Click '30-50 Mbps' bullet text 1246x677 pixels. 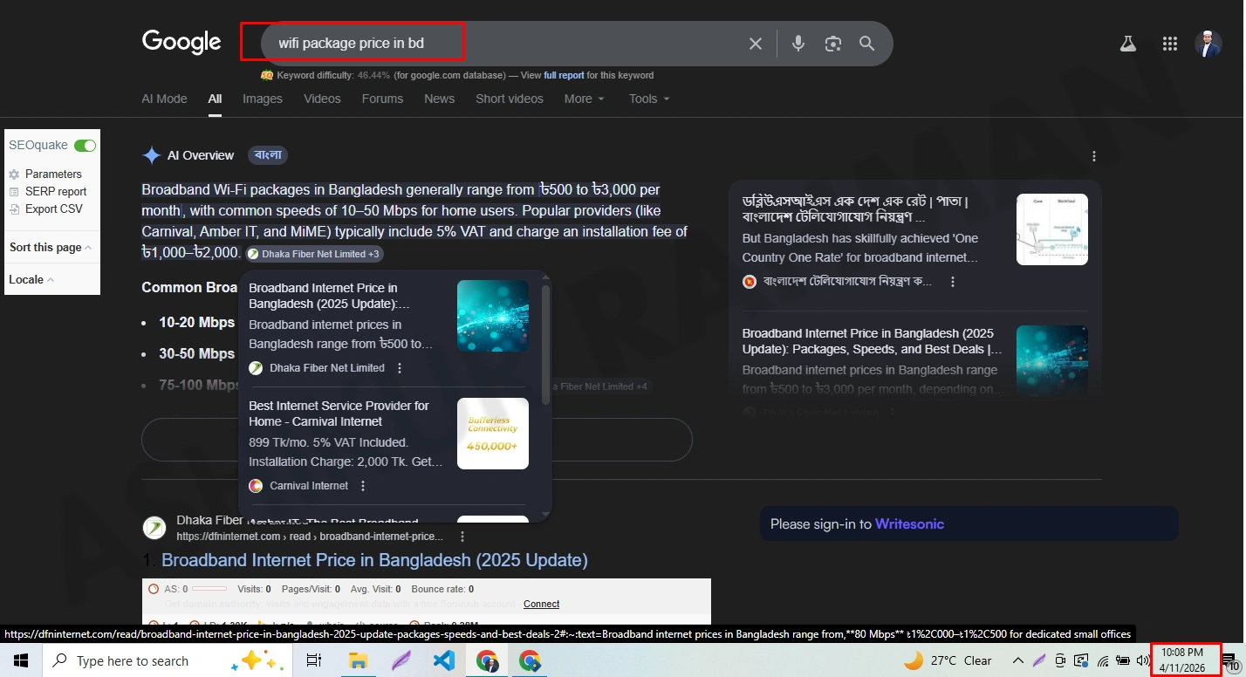click(x=196, y=354)
